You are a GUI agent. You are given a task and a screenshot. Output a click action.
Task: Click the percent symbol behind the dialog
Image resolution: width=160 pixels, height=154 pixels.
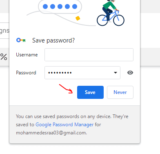pos(4,57)
